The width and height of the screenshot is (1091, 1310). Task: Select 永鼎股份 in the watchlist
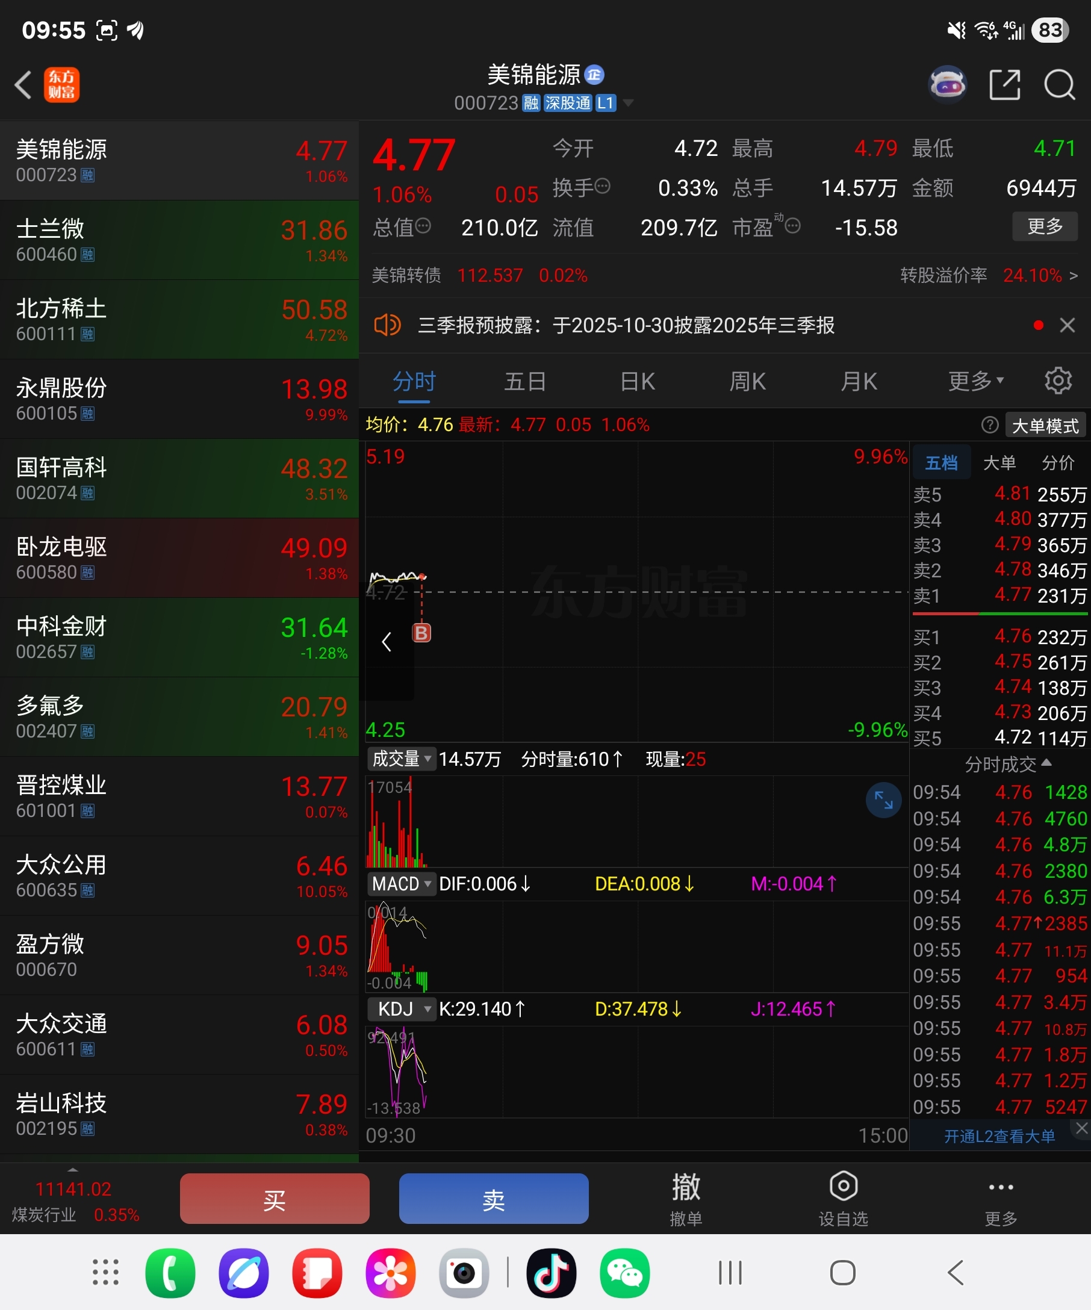(179, 399)
